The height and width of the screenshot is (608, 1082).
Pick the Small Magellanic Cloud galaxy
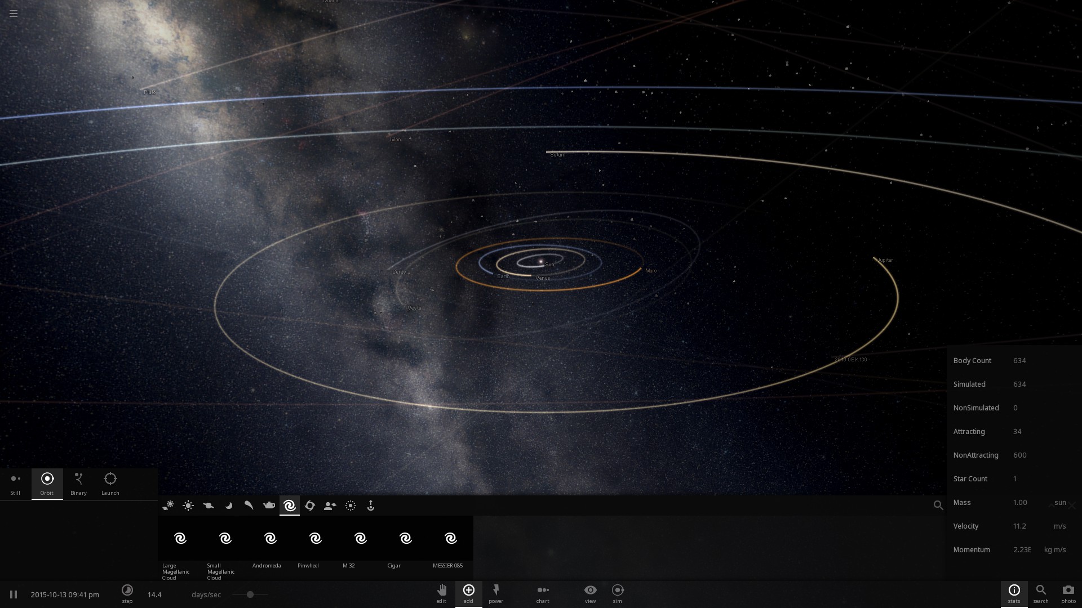pyautogui.click(x=225, y=548)
